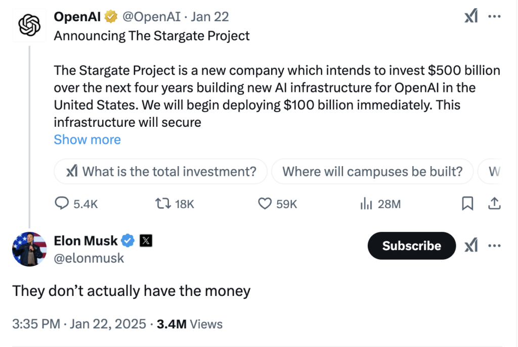Viewport: 518px width, 347px height.
Task: Open more options for Musk's reply
Action: (494, 245)
